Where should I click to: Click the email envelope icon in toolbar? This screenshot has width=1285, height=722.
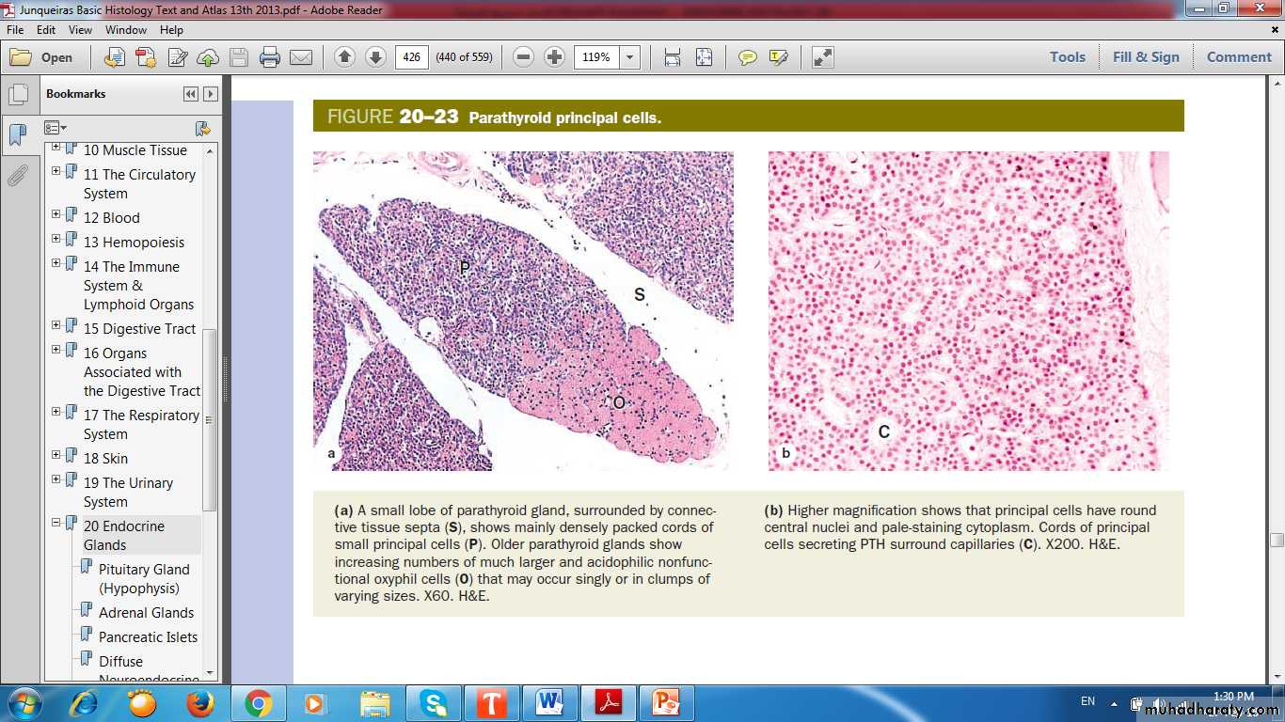click(x=301, y=57)
